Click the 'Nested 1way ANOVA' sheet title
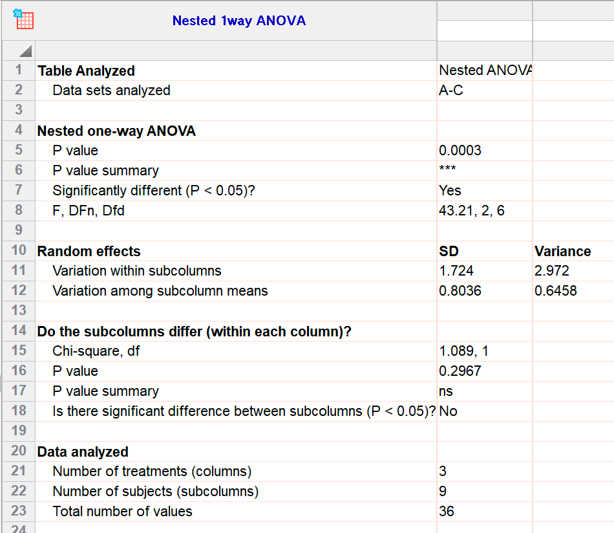Image resolution: width=614 pixels, height=533 pixels. (x=238, y=21)
